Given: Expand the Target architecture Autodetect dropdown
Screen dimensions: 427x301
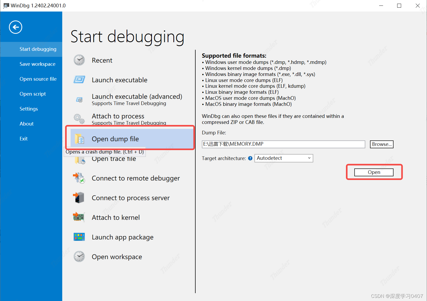Looking at the screenshot, I should click(x=284, y=158).
